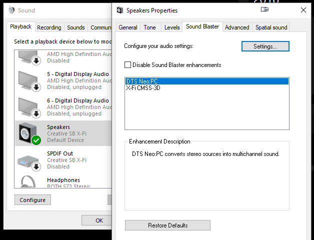The image size is (314, 240).
Task: Go to the Advanced tab
Action: (x=237, y=27)
